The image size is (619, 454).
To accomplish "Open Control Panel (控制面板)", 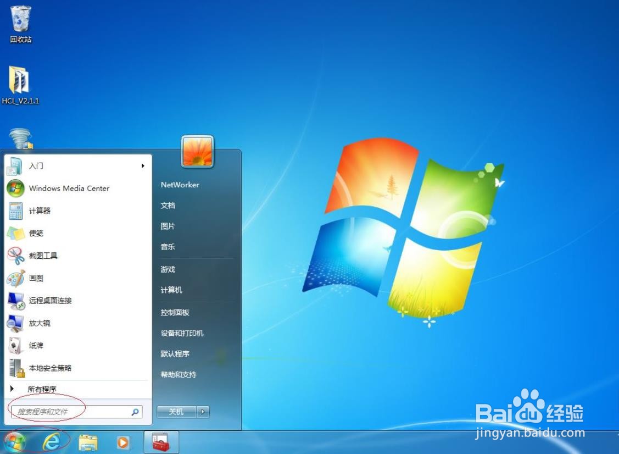I will point(175,313).
